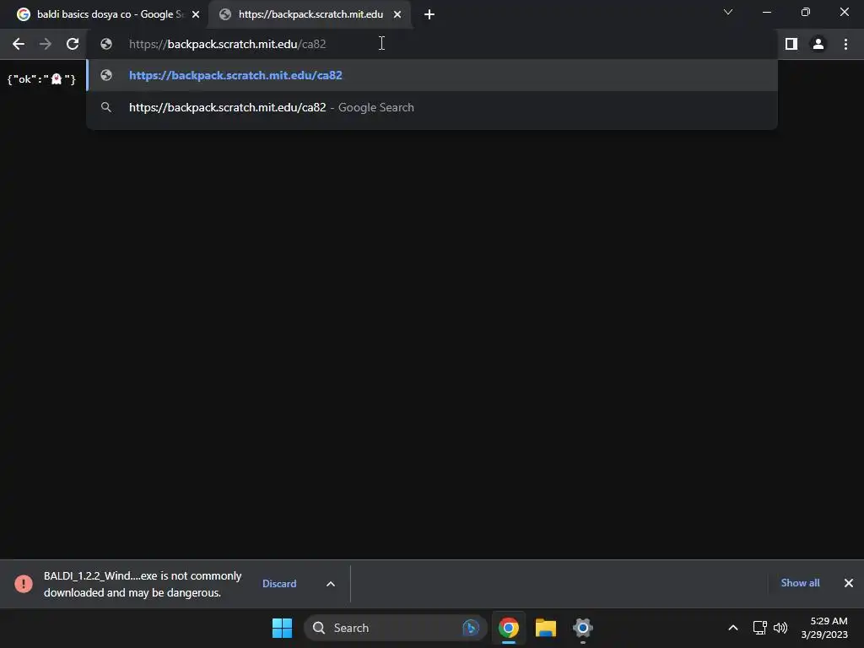Image resolution: width=864 pixels, height=648 pixels.
Task: Open the volume tray icon
Action: pyautogui.click(x=780, y=628)
